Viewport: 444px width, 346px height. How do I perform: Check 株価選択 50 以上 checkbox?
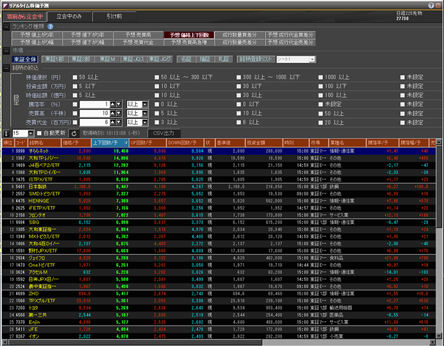click(x=75, y=77)
